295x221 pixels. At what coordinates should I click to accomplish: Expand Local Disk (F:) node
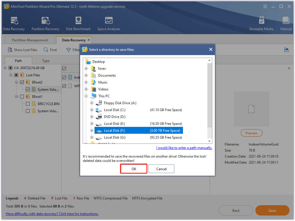point(92,130)
